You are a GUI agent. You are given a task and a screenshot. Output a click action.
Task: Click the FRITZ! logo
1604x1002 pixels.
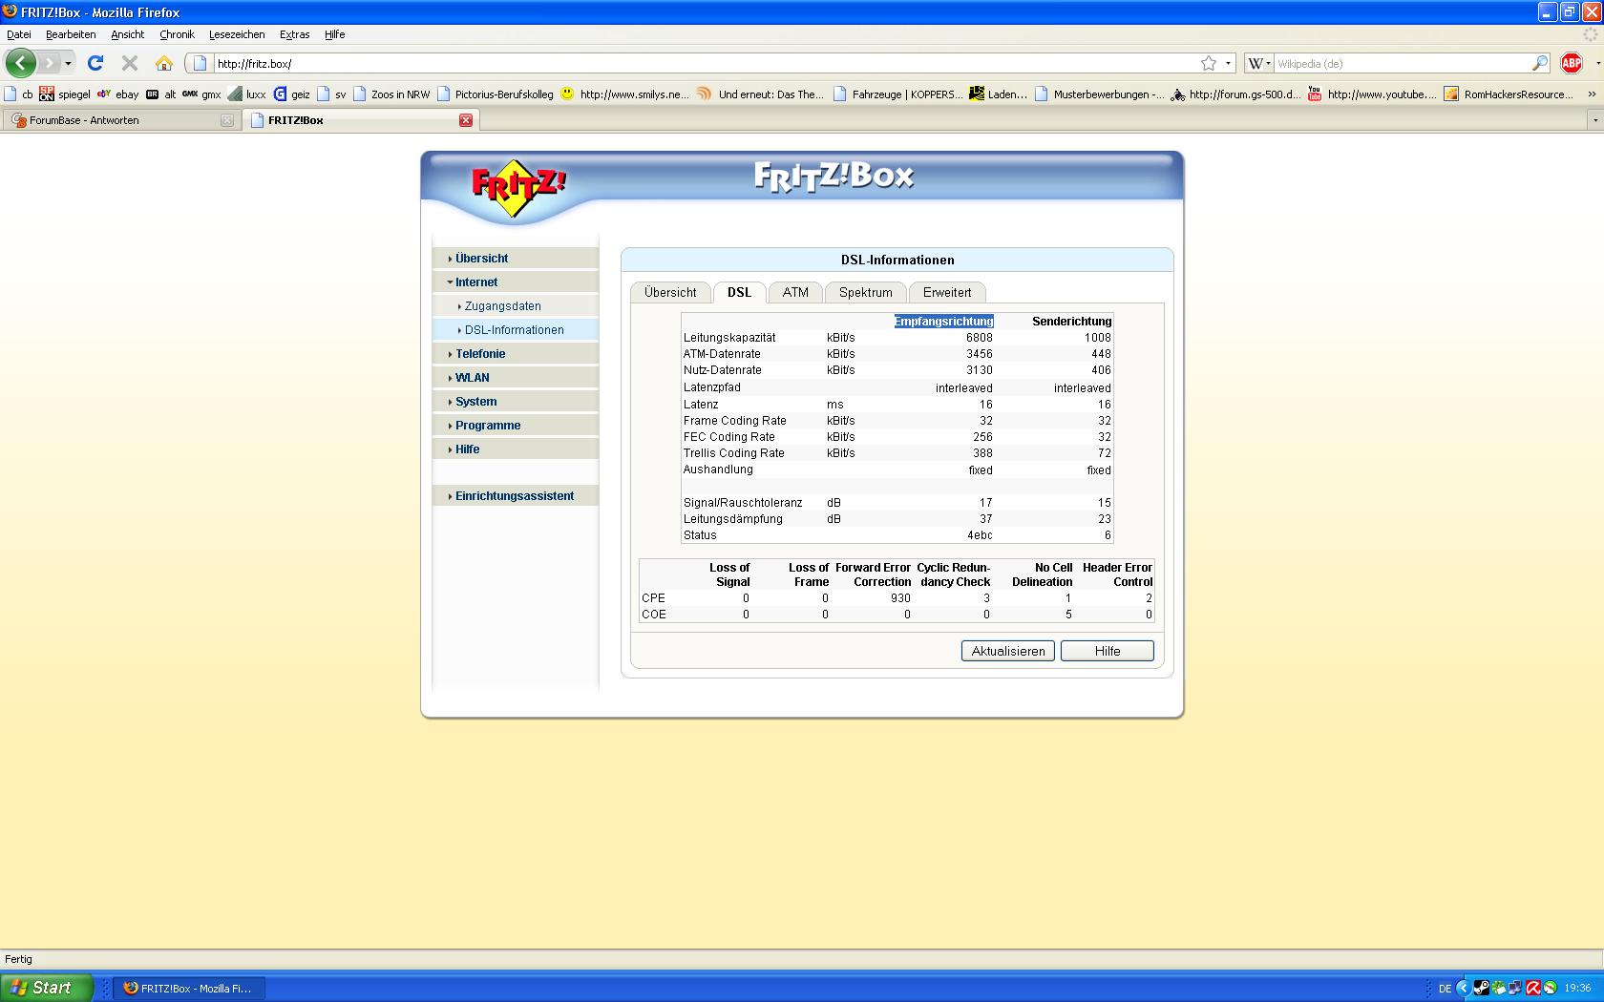coord(517,188)
